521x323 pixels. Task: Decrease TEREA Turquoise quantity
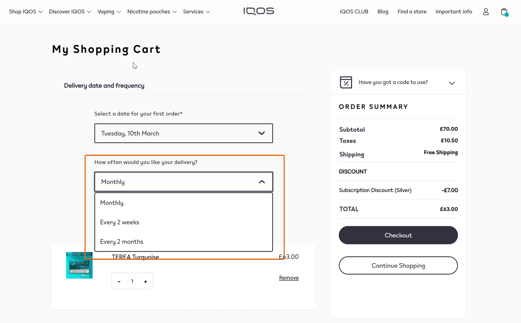(119, 281)
